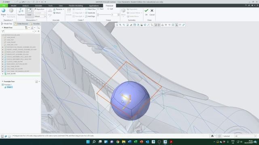The height and width of the screenshot is (145, 259).
Task: Click the Mirror symmetry tool
Action: (123, 12)
